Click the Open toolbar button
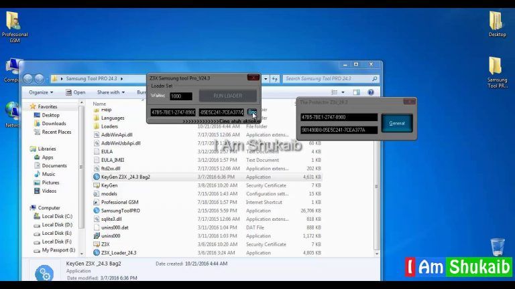515x289 pixels. [76, 92]
